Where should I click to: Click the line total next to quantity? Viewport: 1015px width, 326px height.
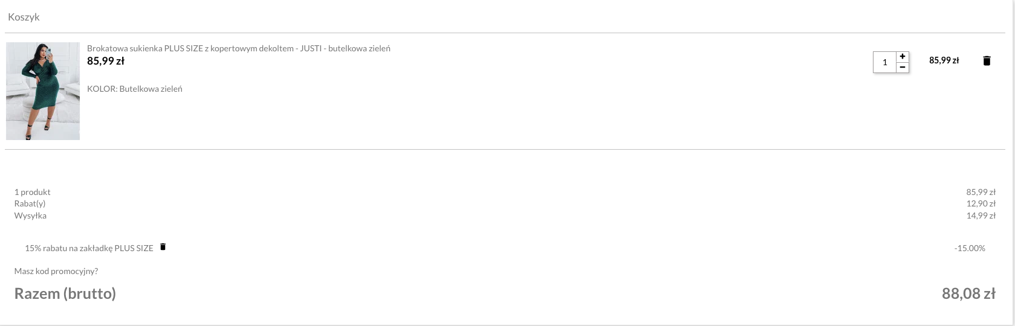pyautogui.click(x=944, y=60)
